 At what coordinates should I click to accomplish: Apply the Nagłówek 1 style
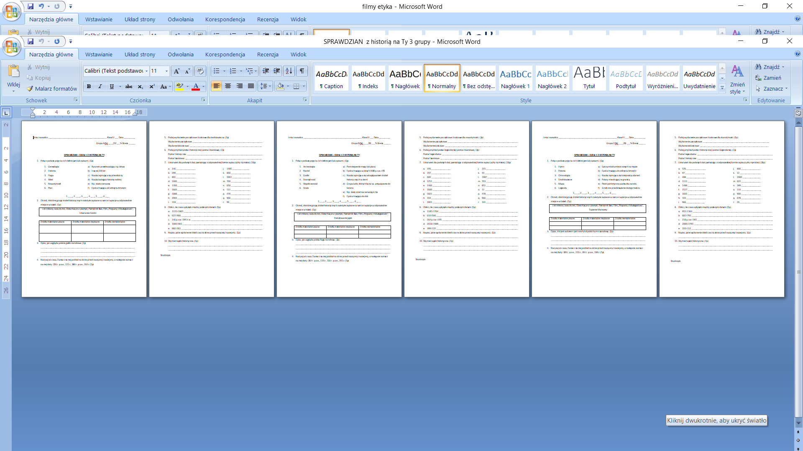[x=515, y=78]
